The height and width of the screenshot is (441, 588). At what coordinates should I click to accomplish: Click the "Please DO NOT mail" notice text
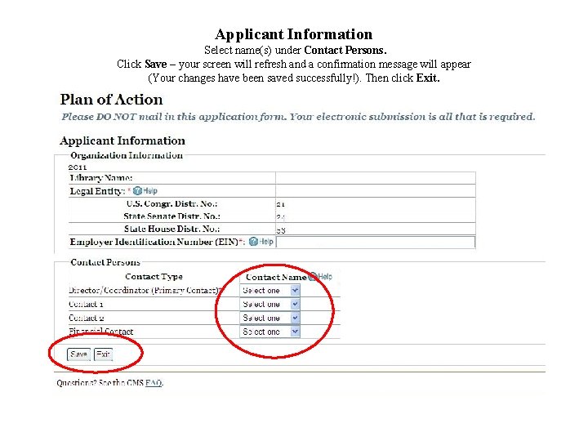298,117
